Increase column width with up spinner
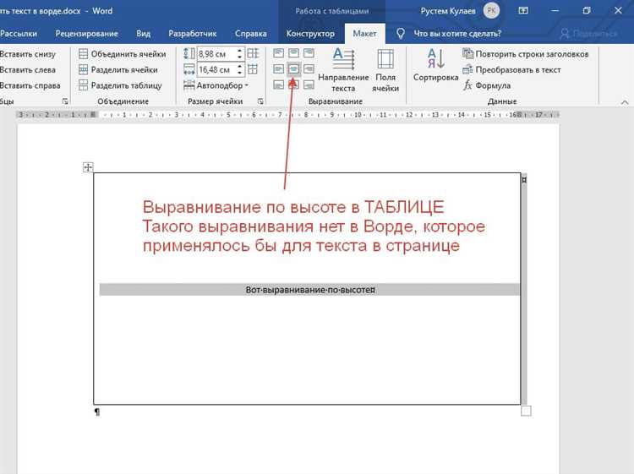 (240, 66)
